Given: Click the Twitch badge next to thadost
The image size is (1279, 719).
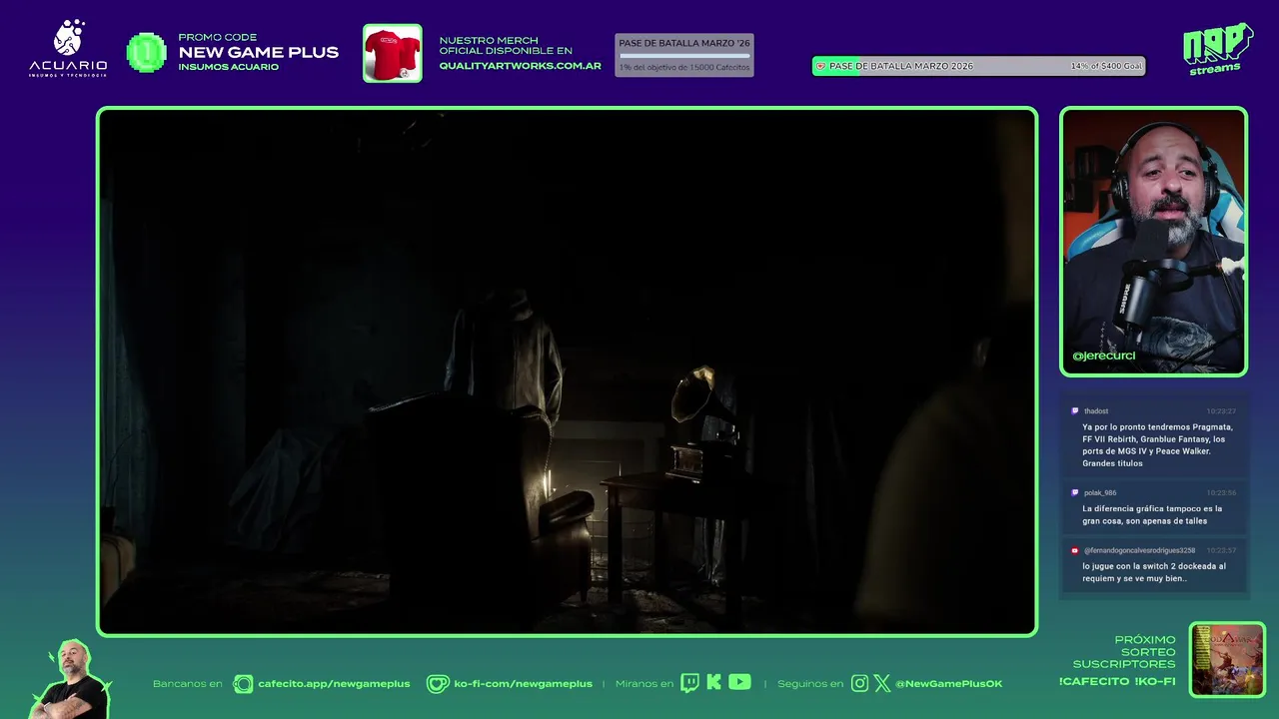Looking at the screenshot, I should pyautogui.click(x=1075, y=411).
